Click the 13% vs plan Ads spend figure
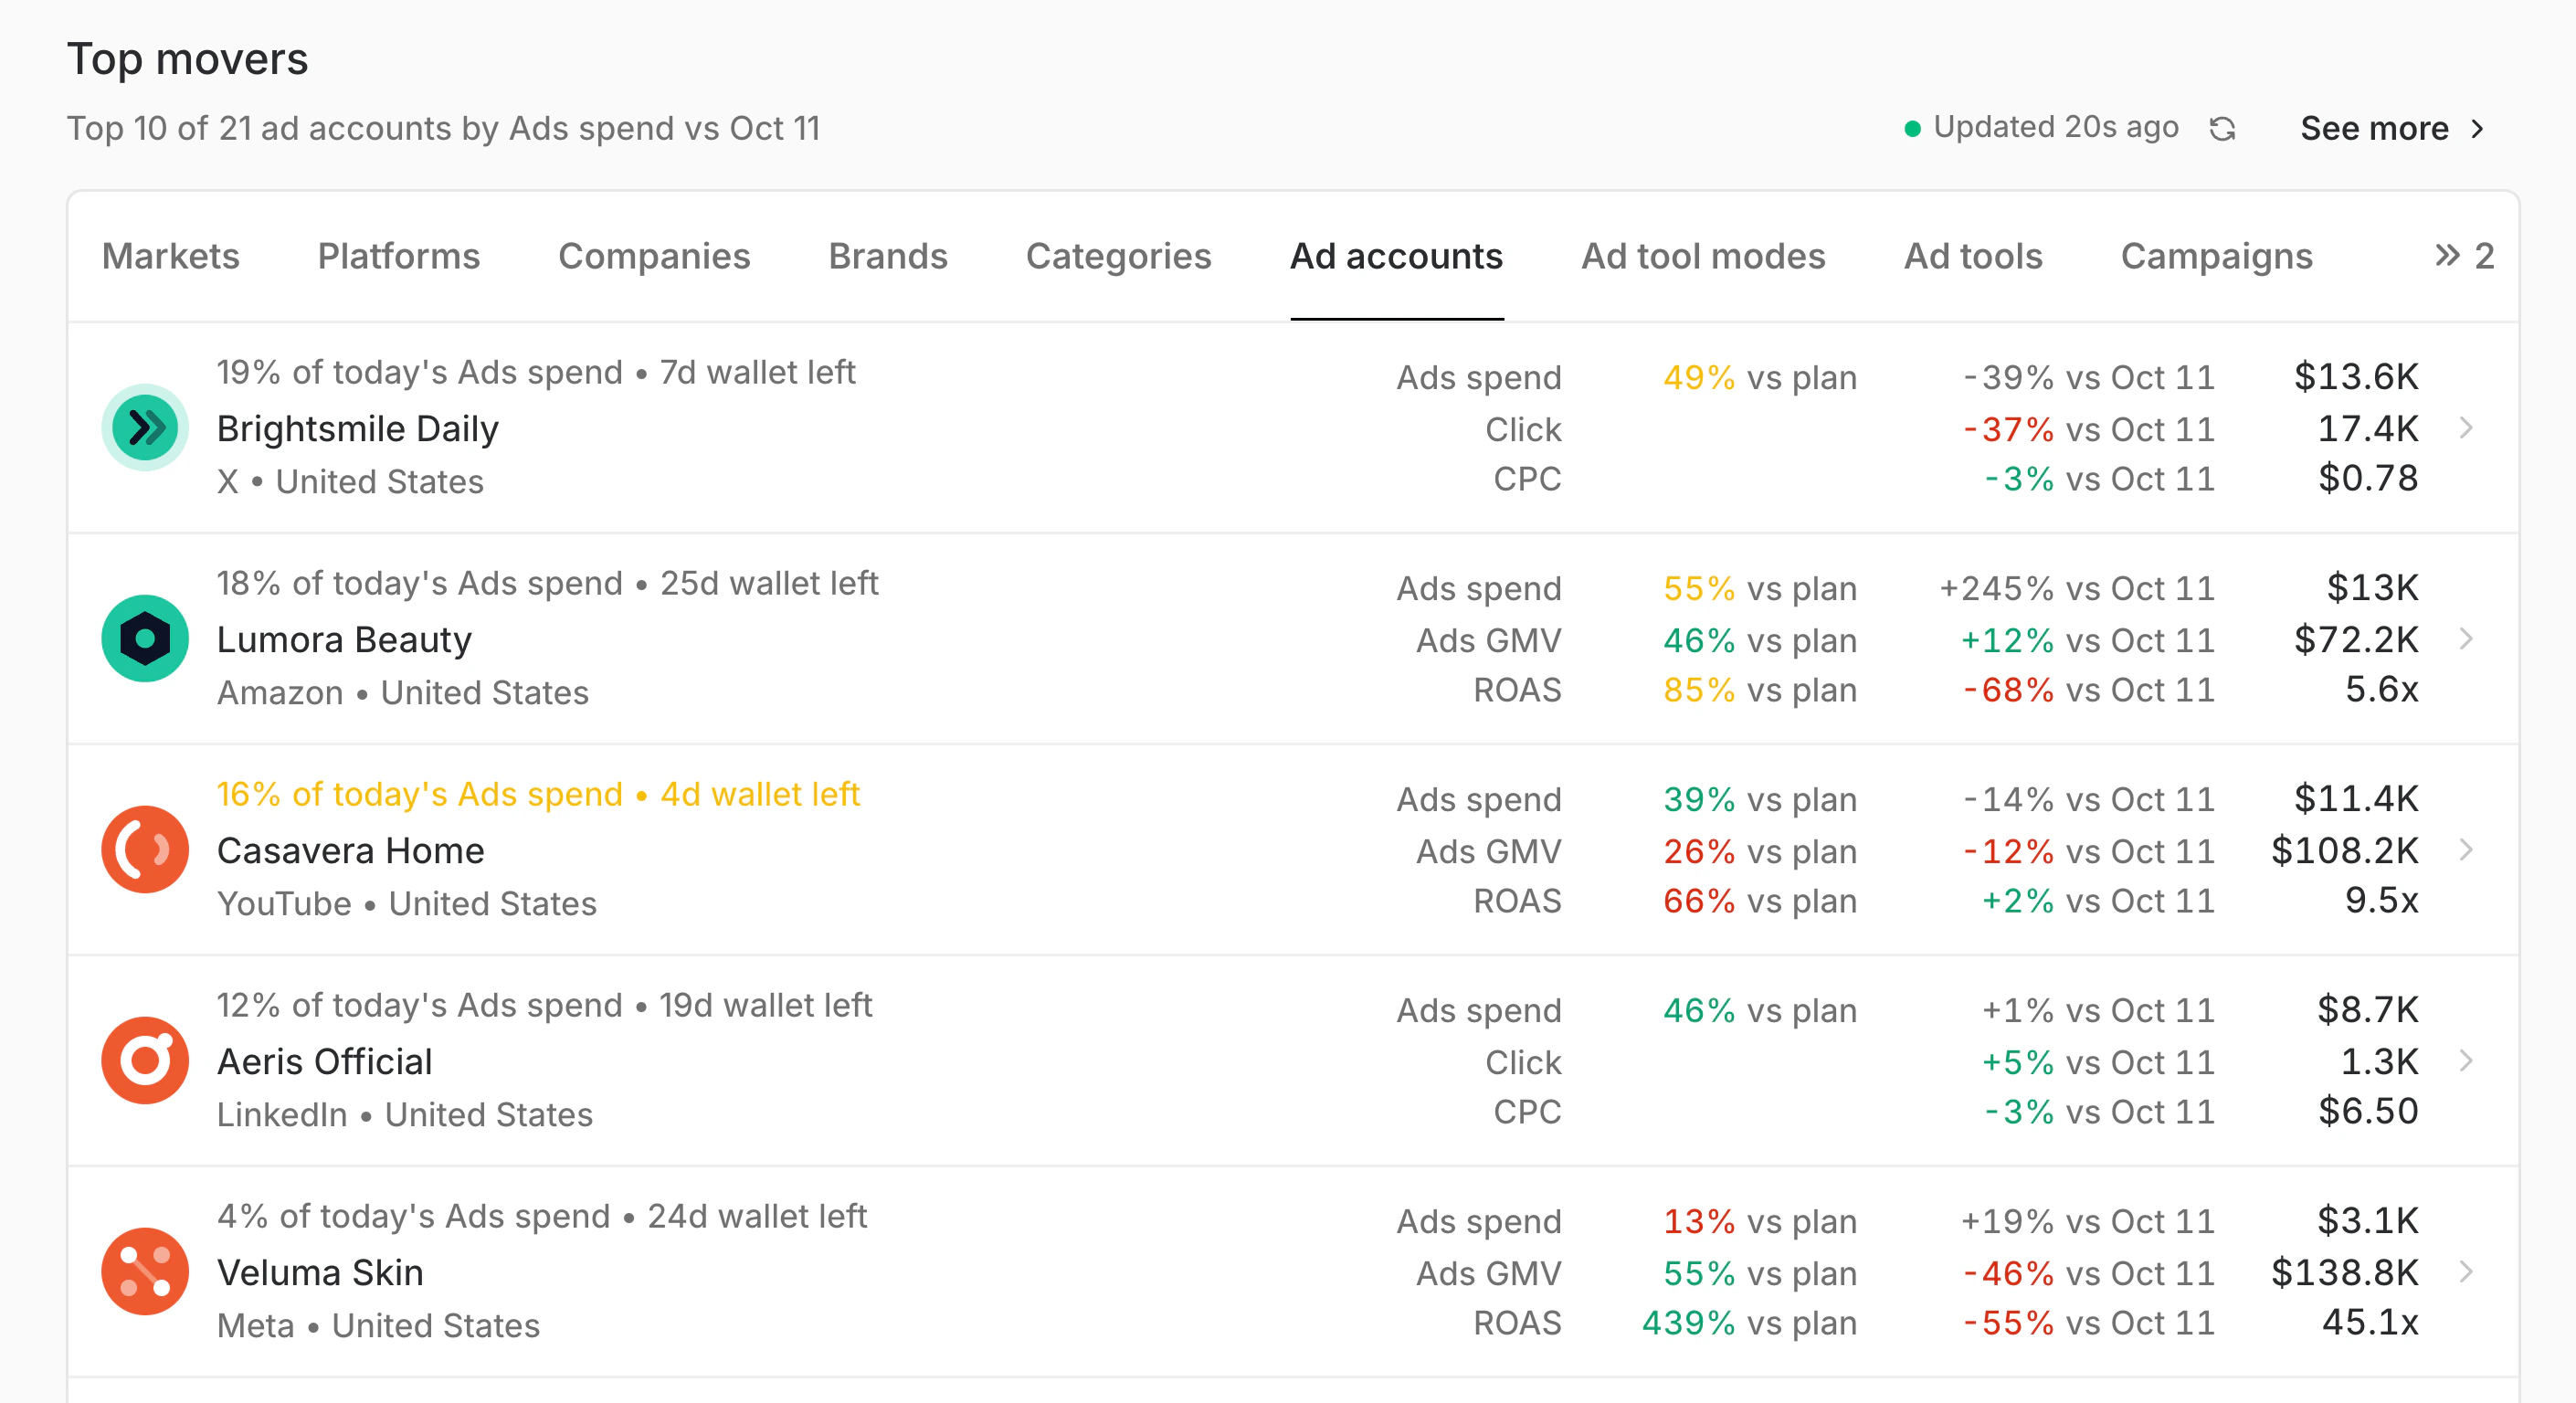The height and width of the screenshot is (1403, 2576). tap(1760, 1222)
